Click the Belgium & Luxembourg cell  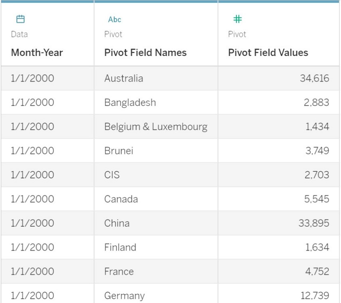coord(156,127)
